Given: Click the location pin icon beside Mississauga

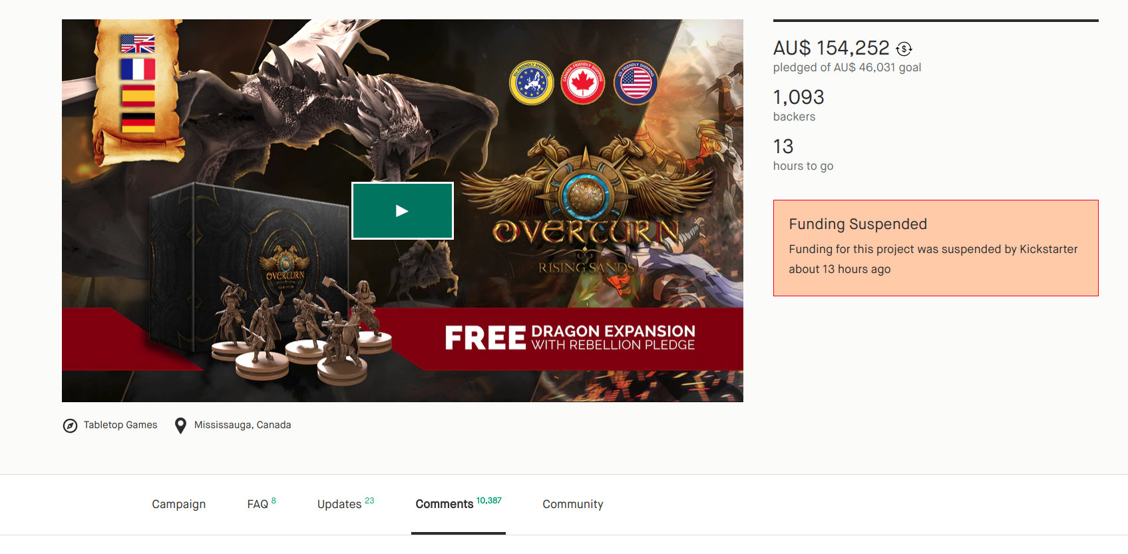Looking at the screenshot, I should coord(180,425).
